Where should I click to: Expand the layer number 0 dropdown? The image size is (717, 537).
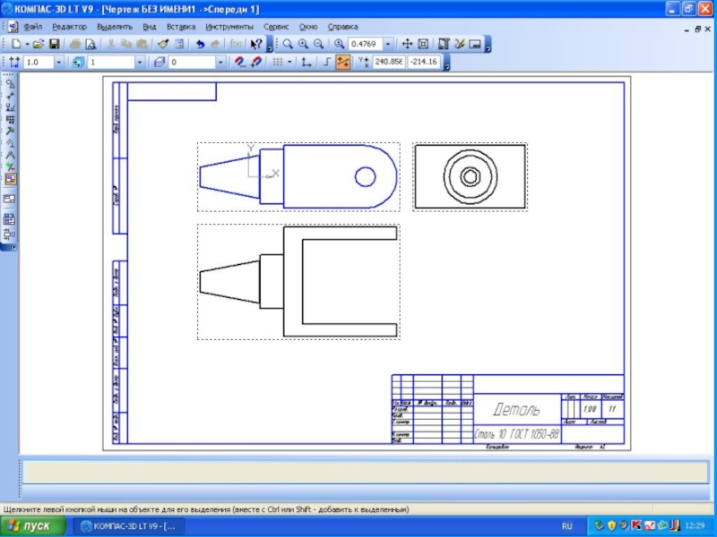point(220,63)
